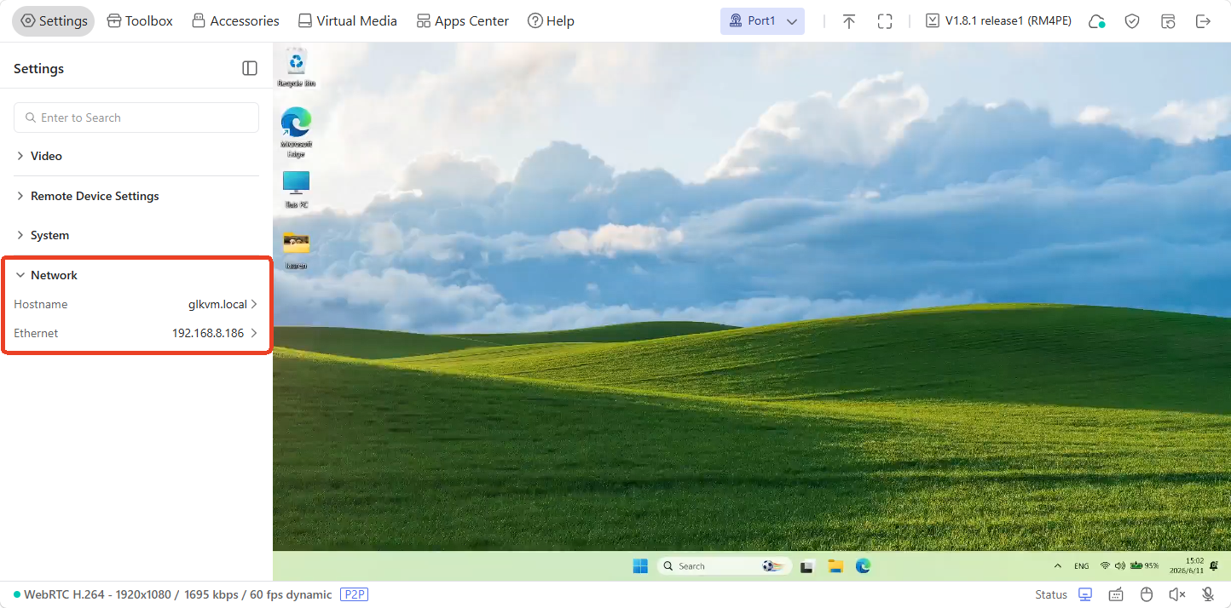Click the battery 95% indicator
Viewport: 1231px width, 608px height.
1145,566
